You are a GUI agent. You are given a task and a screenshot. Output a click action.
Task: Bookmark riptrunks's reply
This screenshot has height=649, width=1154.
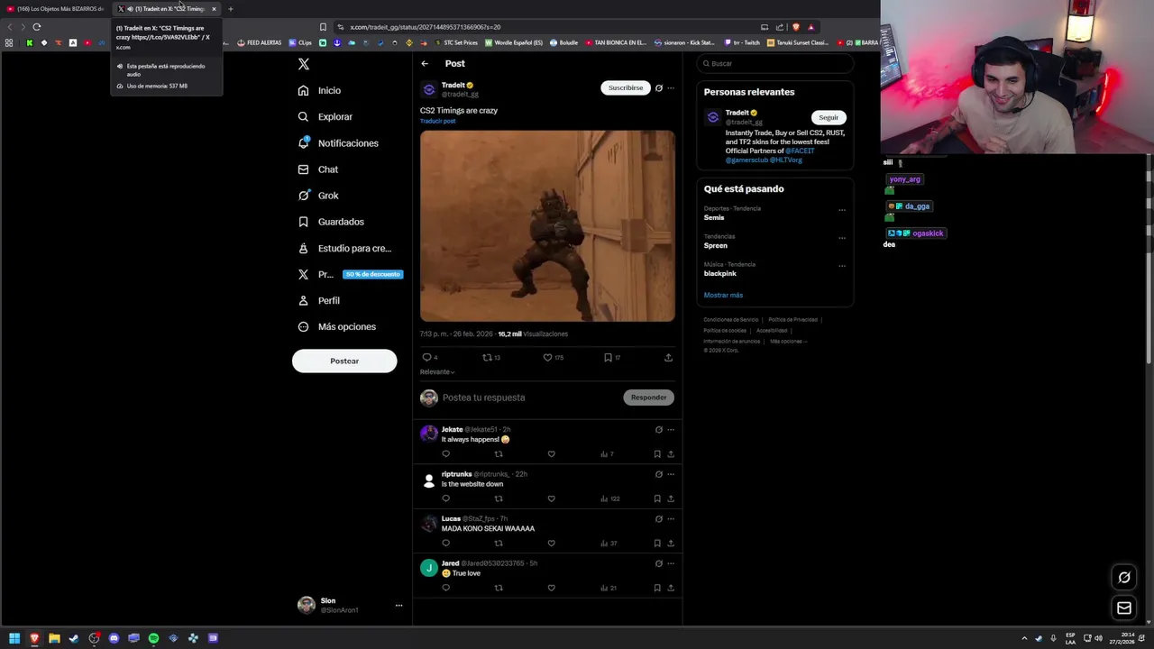pos(657,498)
